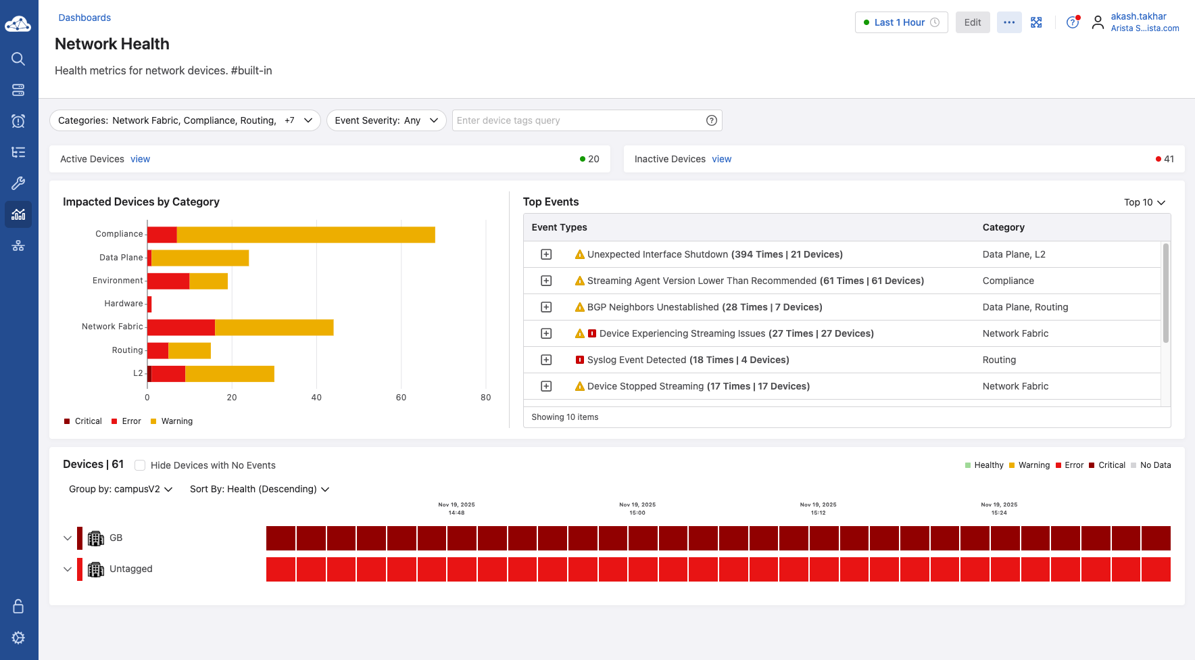Open the search icon in sidebar
This screenshot has width=1195, height=660.
18,59
